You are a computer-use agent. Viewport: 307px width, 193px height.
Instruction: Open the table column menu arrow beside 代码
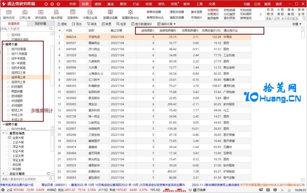coord(59,30)
